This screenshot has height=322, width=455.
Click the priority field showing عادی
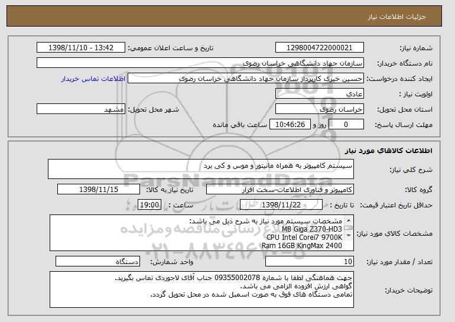click(320, 94)
